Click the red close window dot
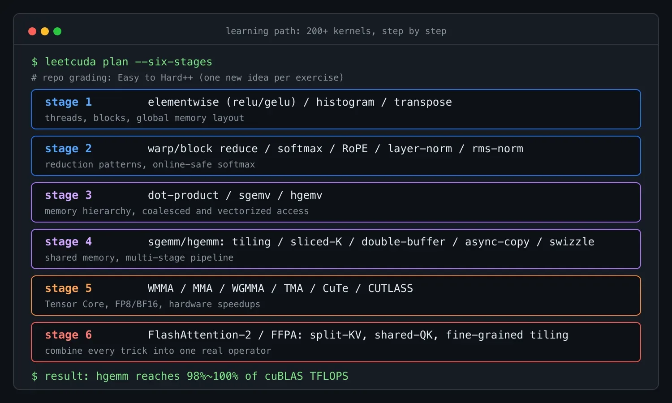The width and height of the screenshot is (672, 403). pos(32,31)
